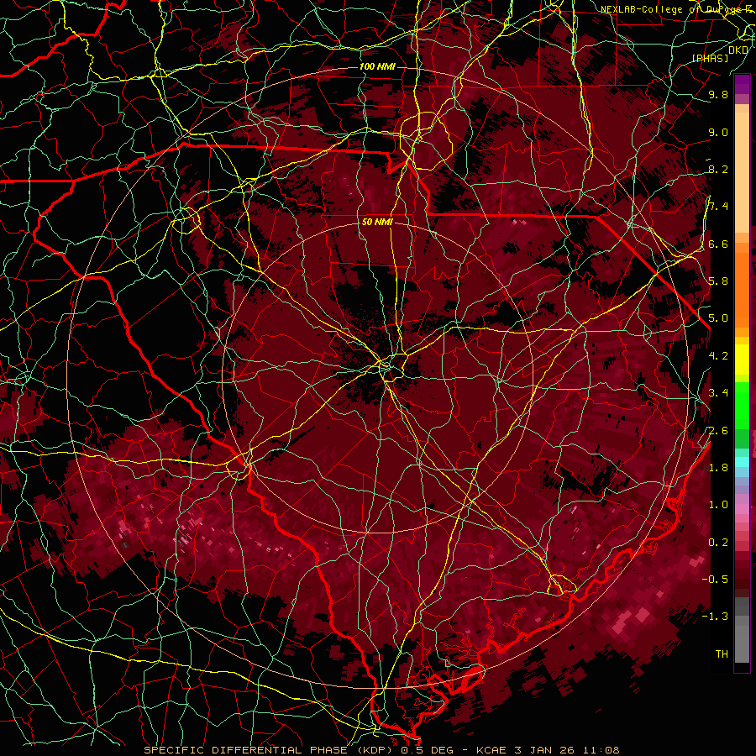756x756 pixels.
Task: Click the 2.6 scale value
Action: [x=718, y=430]
